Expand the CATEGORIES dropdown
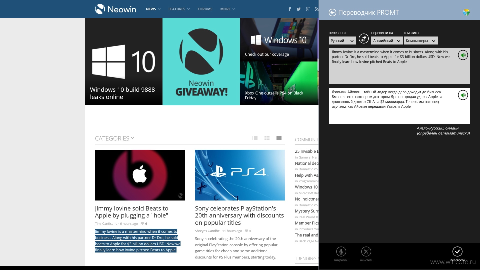The image size is (480, 270). coord(114,138)
